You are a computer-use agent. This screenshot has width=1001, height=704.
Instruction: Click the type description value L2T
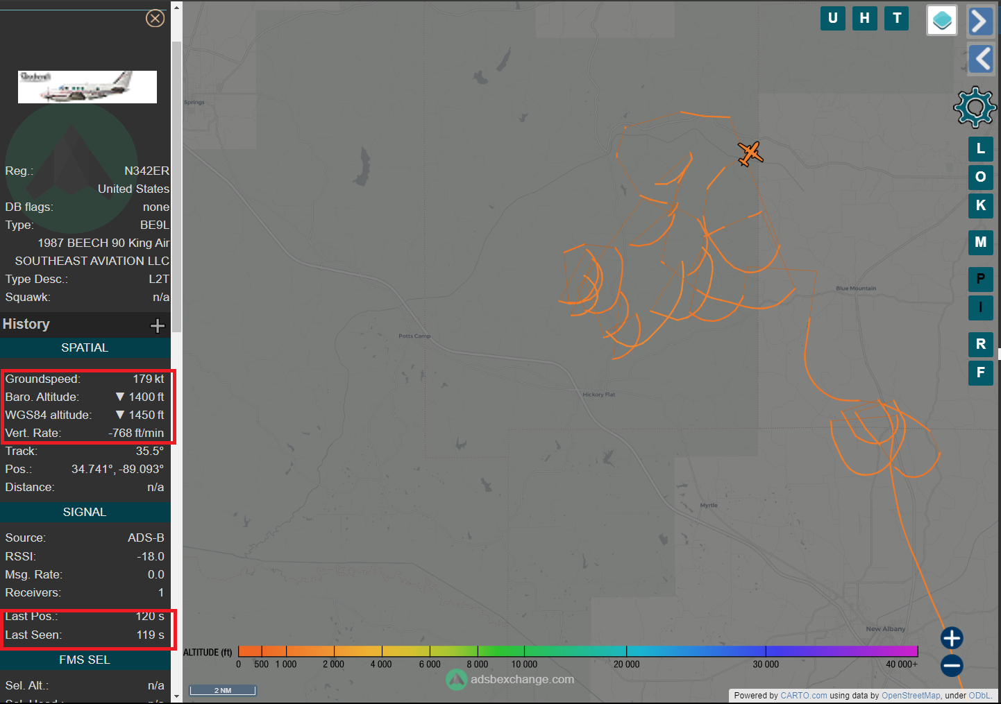pos(159,279)
